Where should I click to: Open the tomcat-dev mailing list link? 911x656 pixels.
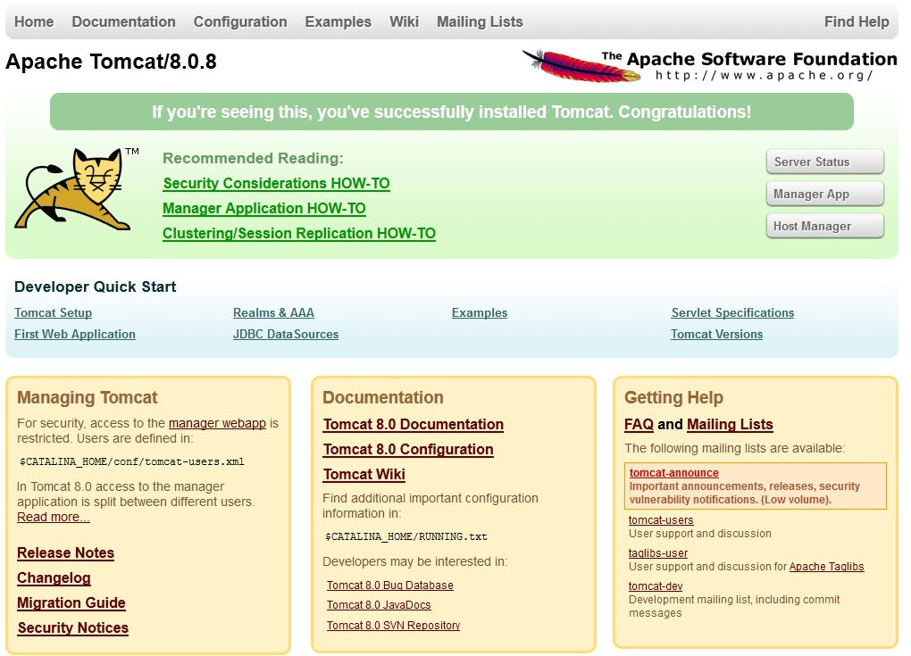coord(656,586)
